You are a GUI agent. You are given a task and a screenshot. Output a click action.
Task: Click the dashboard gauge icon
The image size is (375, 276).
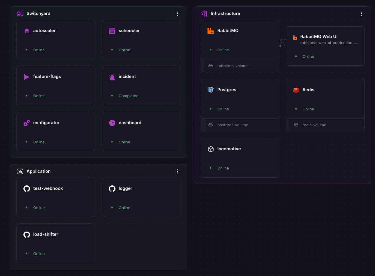112,123
